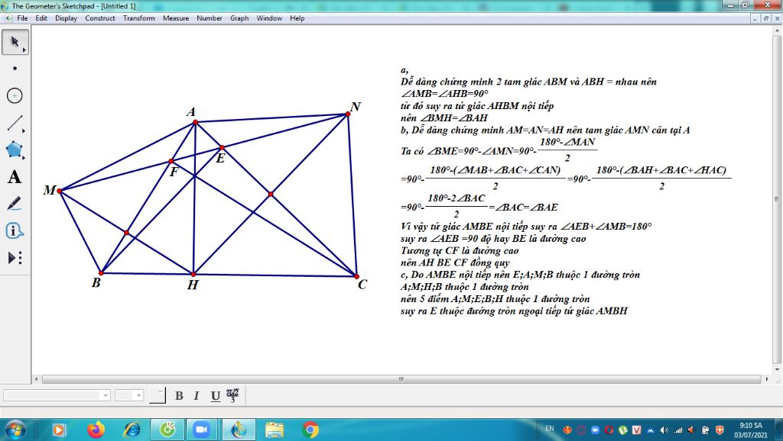Click the red point F on the sketch

(171, 161)
